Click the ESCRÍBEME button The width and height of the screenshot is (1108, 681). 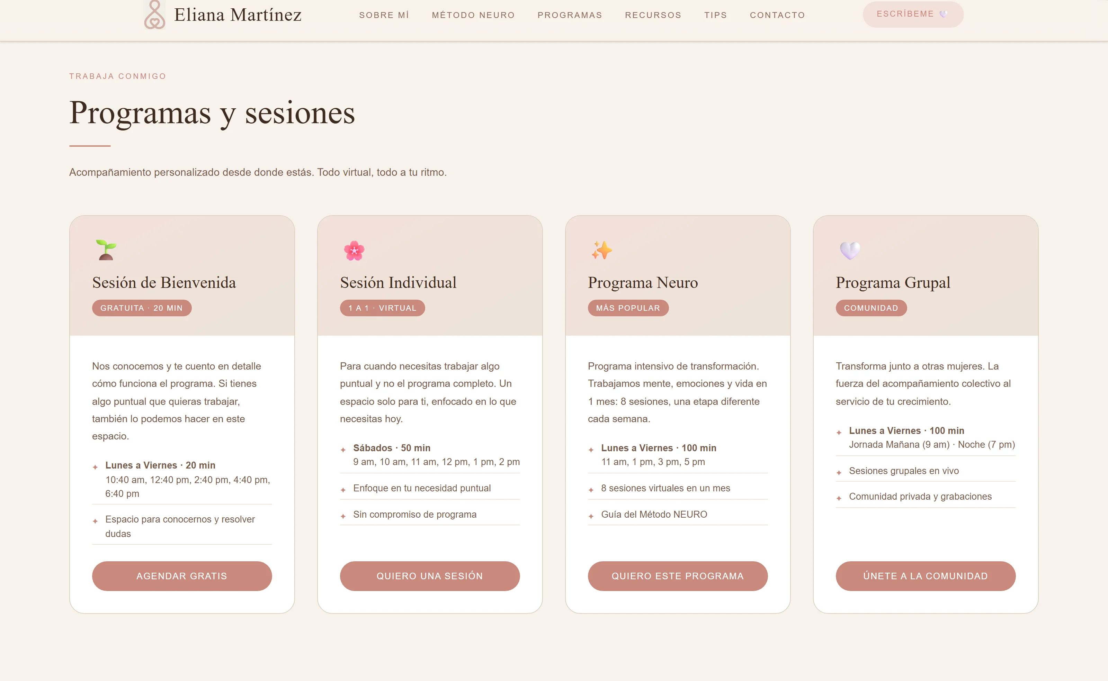tap(913, 14)
